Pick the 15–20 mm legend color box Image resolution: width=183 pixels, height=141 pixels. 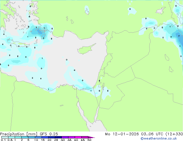coord(45,137)
